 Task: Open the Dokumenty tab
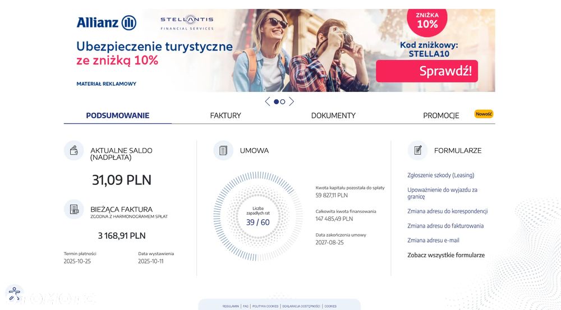tap(333, 115)
